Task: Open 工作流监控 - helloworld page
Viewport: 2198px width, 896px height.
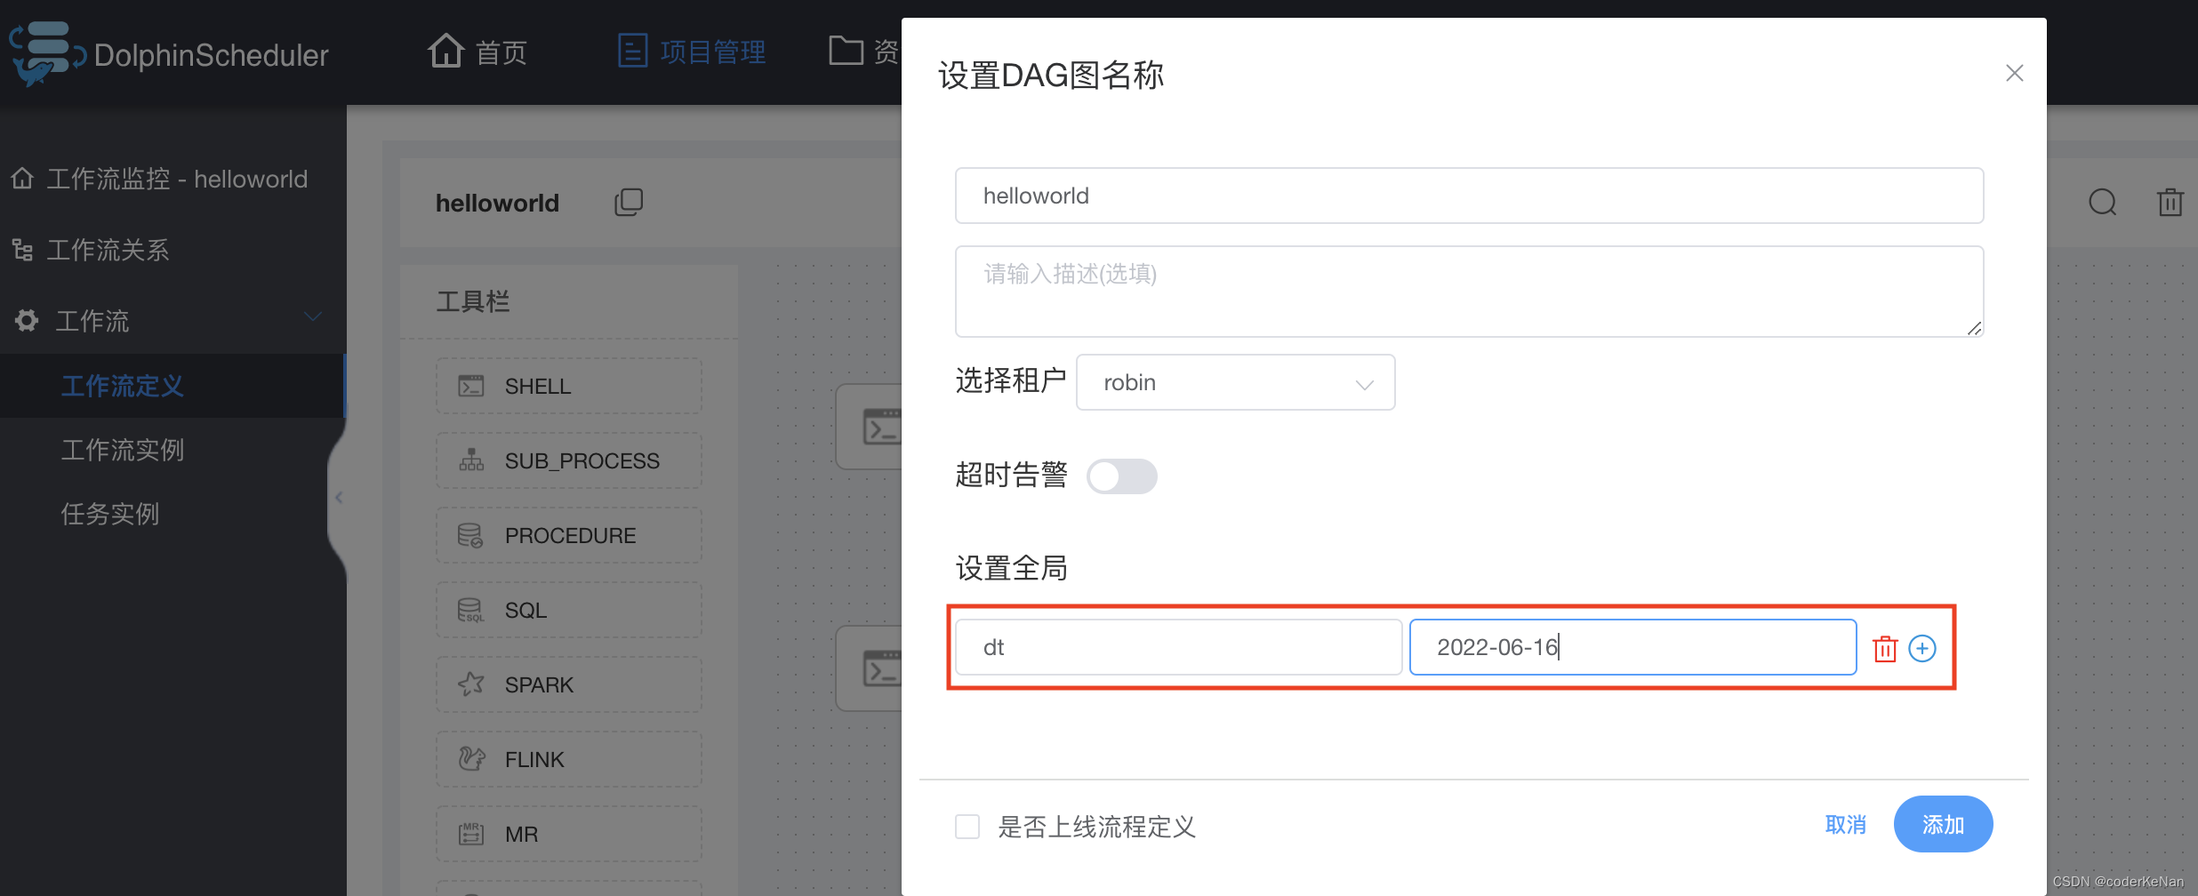Action: pyautogui.click(x=160, y=179)
